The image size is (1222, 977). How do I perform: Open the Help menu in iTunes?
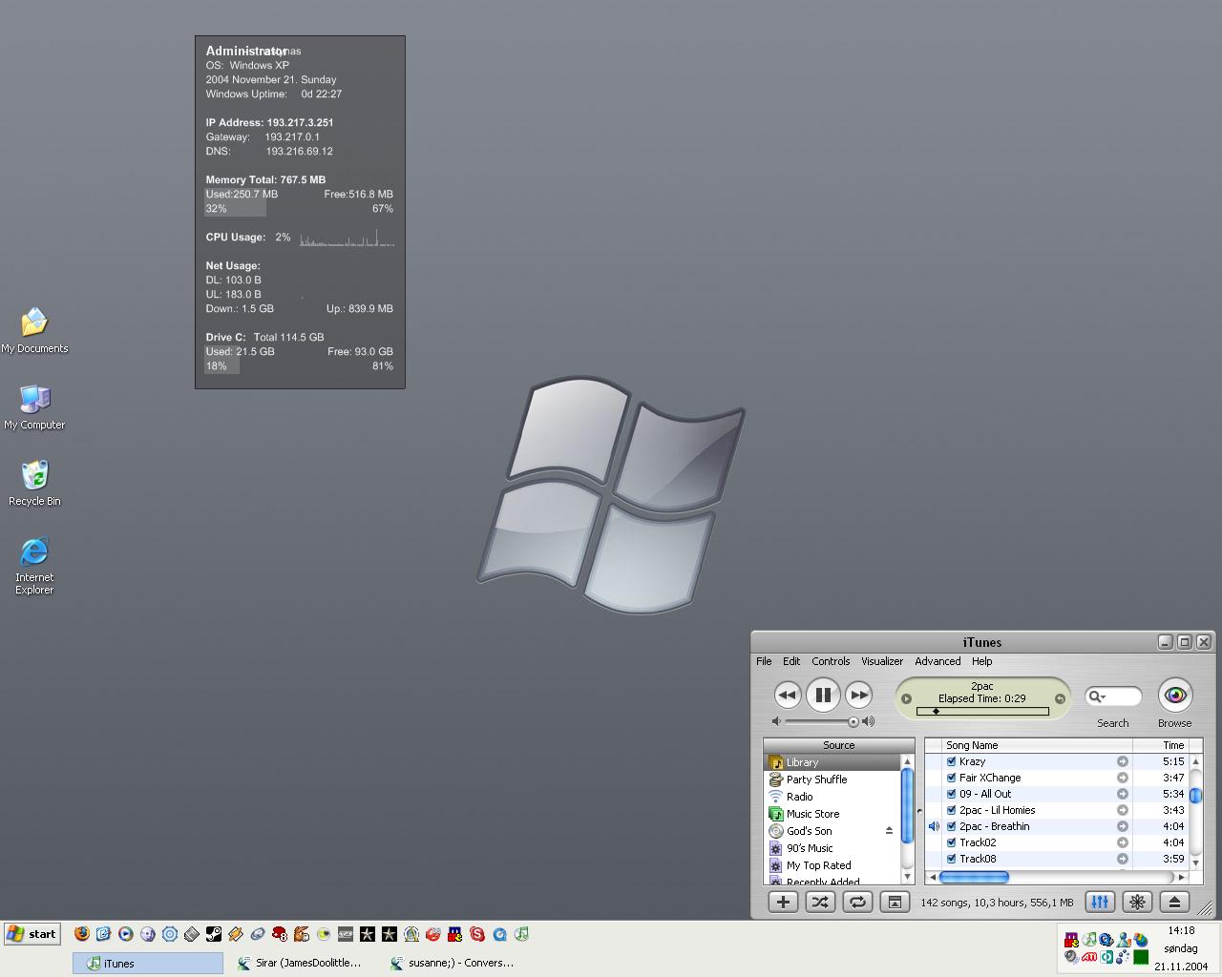click(982, 661)
